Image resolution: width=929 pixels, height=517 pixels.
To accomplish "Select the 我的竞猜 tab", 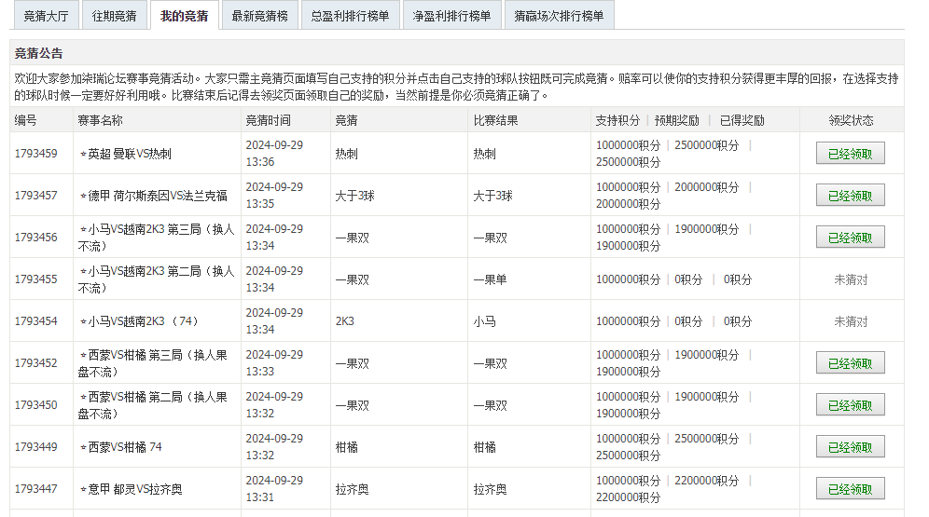I will [184, 16].
